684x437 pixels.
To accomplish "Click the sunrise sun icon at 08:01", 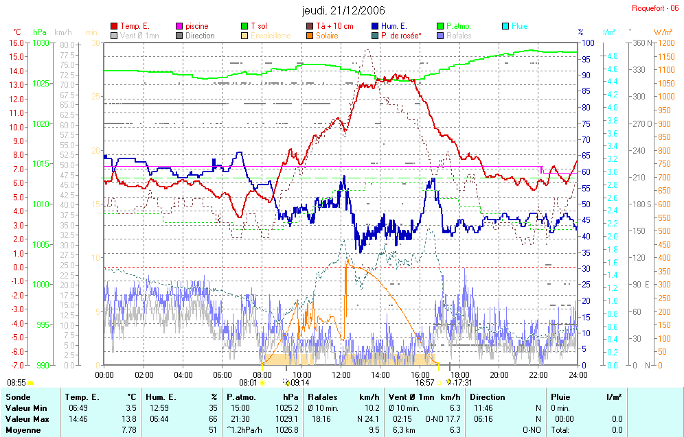I will coord(262,383).
